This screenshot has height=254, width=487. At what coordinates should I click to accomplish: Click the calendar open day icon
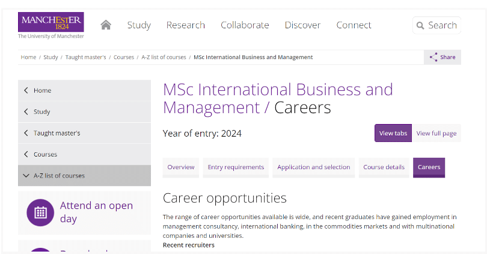40,212
